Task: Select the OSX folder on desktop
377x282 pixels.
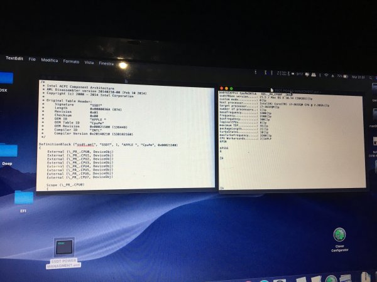Action: click(6, 81)
